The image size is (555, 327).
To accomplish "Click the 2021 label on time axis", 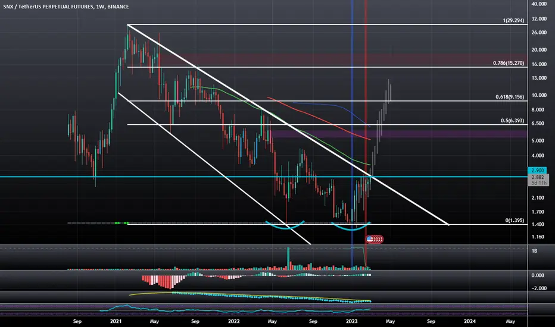I will pos(116,321).
